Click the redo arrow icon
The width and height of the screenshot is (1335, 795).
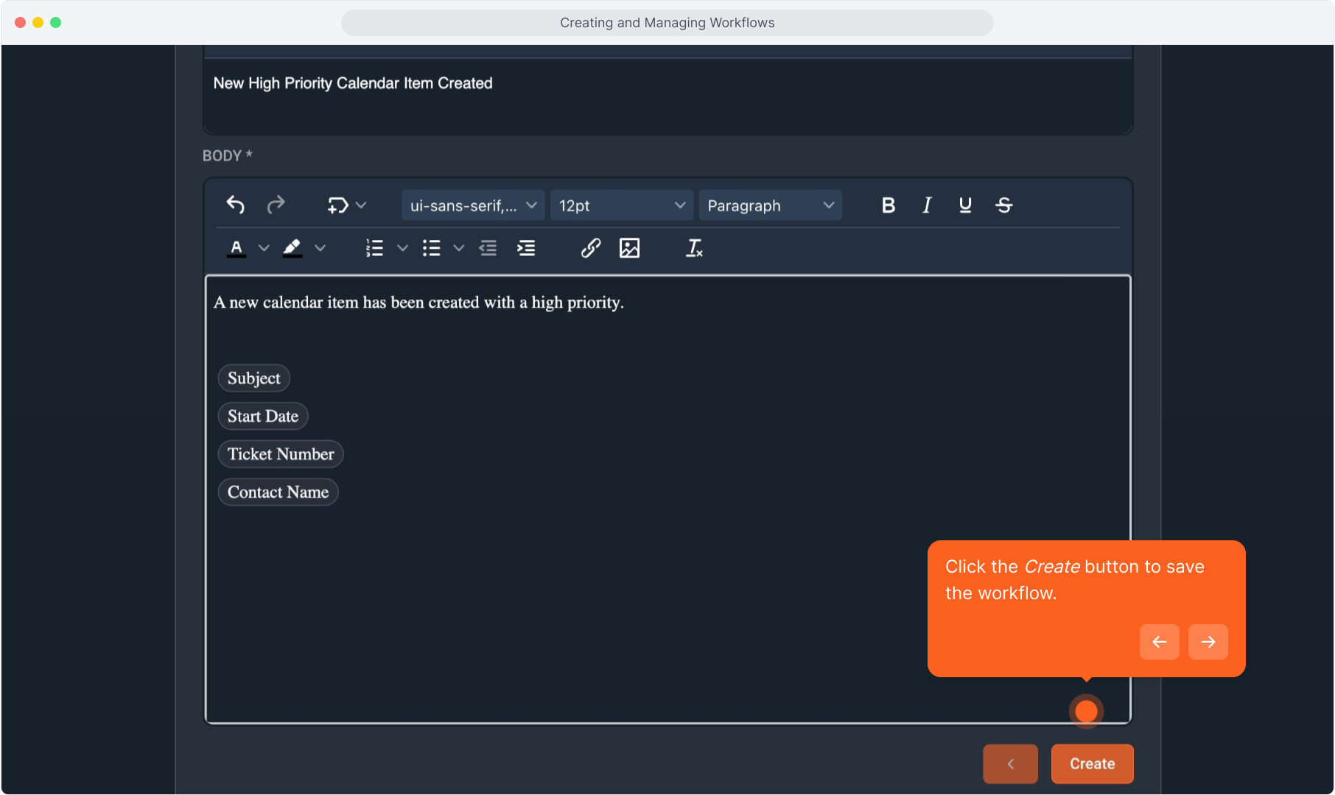pos(276,205)
